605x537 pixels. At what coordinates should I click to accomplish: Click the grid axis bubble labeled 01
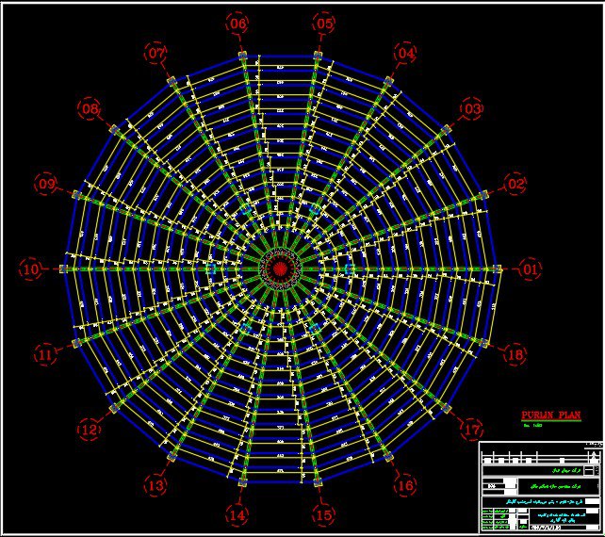[x=531, y=269]
